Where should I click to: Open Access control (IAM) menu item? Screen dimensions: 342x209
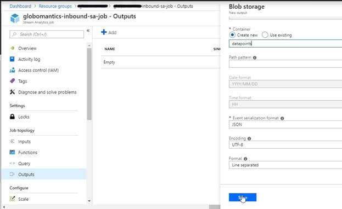coord(38,70)
